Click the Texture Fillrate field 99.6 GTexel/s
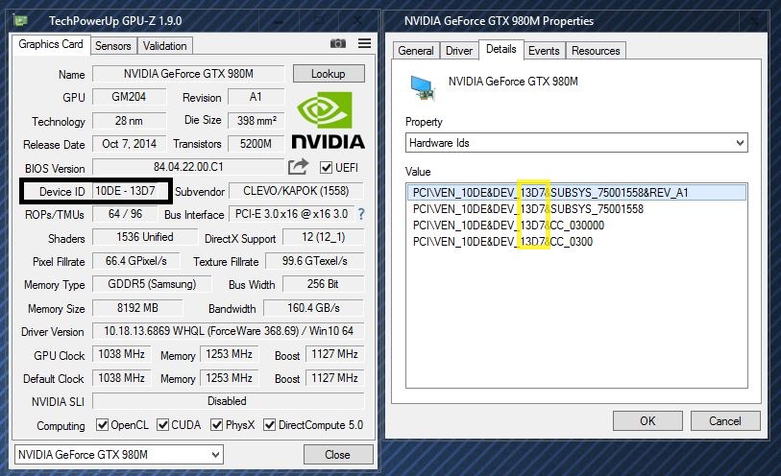 point(315,261)
